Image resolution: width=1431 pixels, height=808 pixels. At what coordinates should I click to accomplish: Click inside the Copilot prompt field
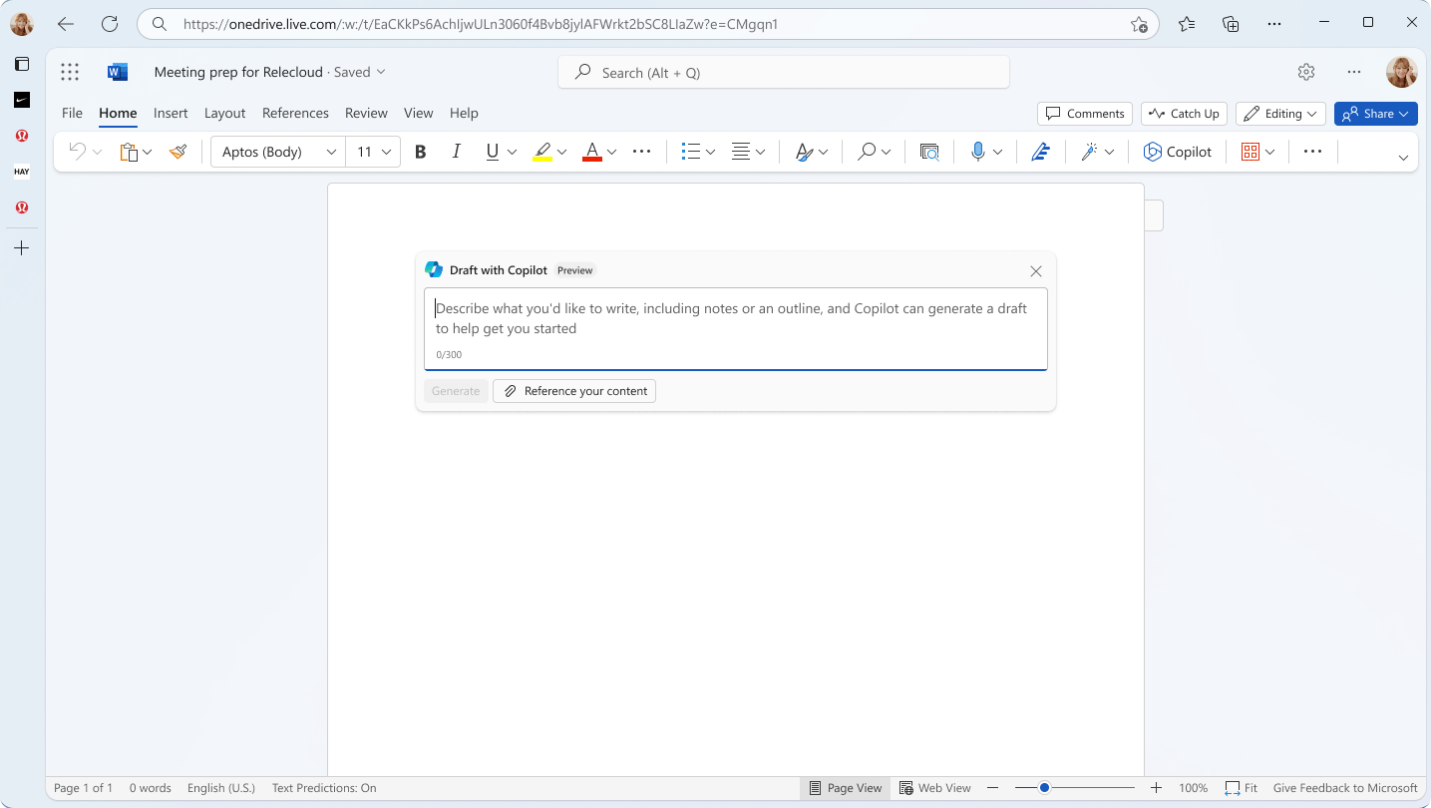[x=735, y=319]
